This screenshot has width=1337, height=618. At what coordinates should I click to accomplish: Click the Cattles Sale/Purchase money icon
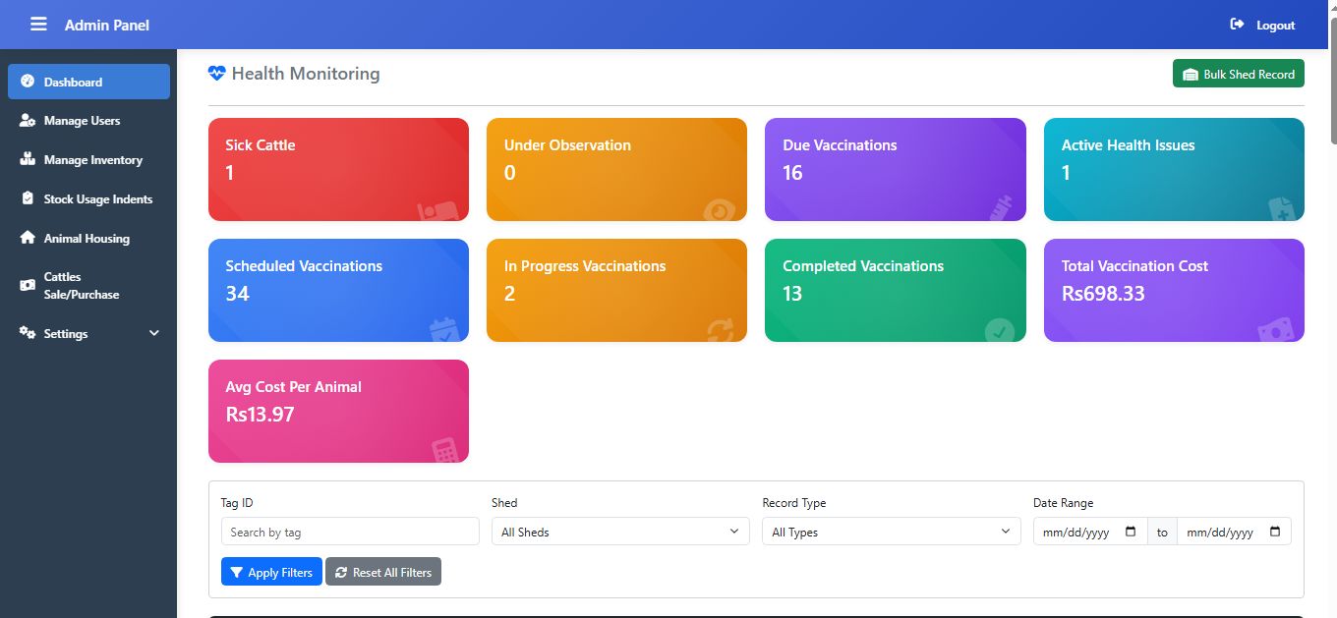tap(28, 286)
